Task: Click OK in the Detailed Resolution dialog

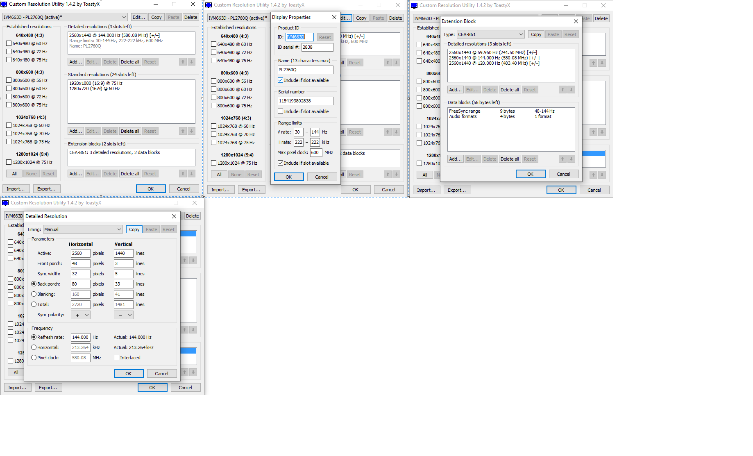Action: point(129,374)
